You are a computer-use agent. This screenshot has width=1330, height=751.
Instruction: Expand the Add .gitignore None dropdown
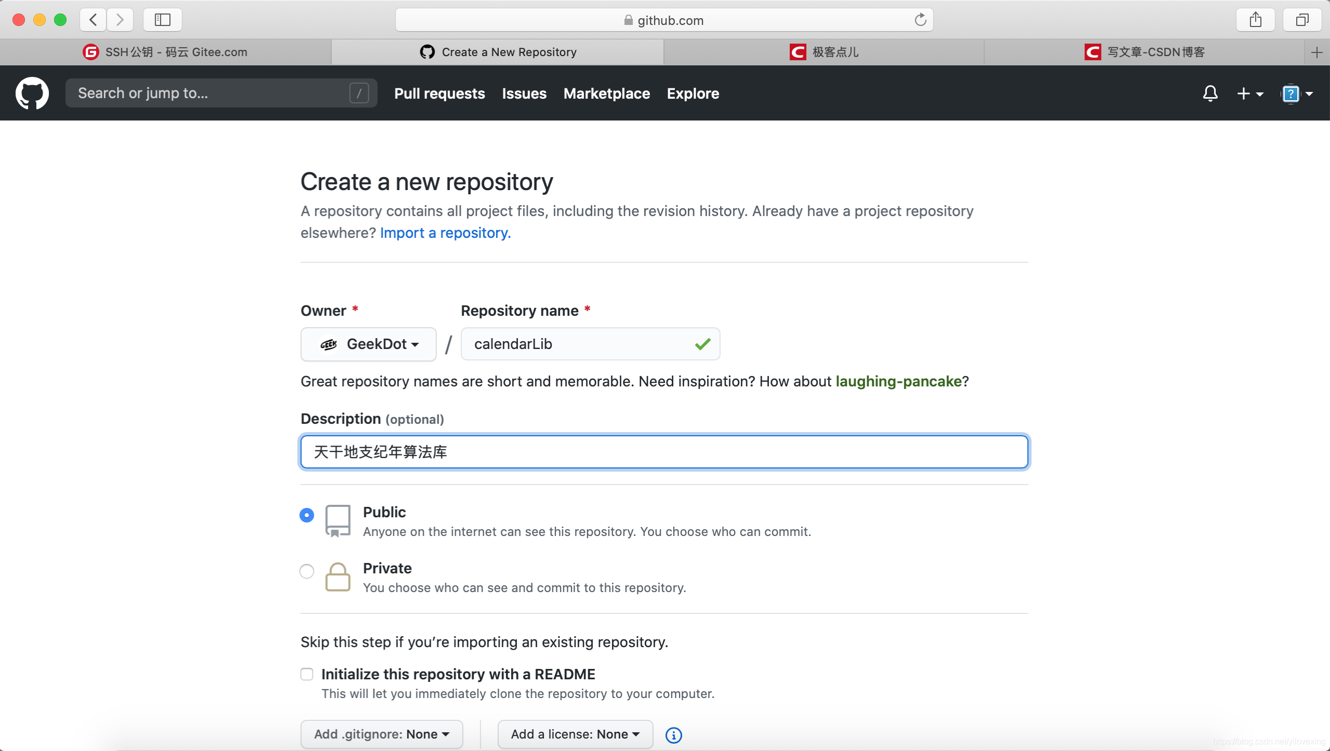(380, 734)
